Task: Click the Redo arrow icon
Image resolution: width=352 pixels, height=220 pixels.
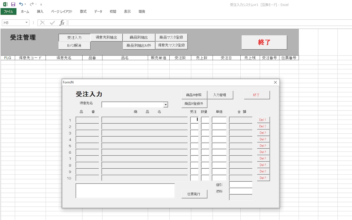Action: coord(31,4)
